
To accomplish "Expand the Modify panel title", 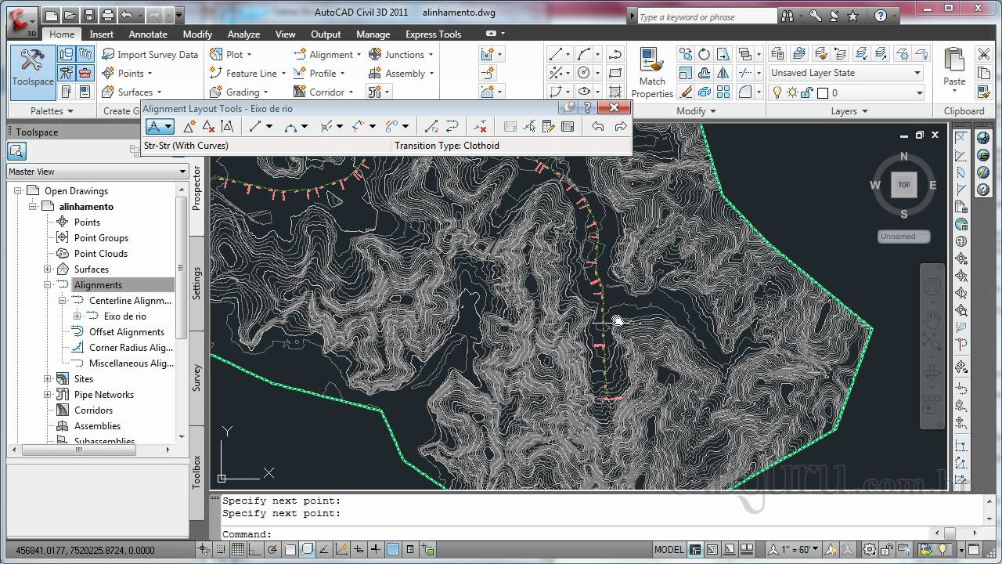I will [696, 111].
